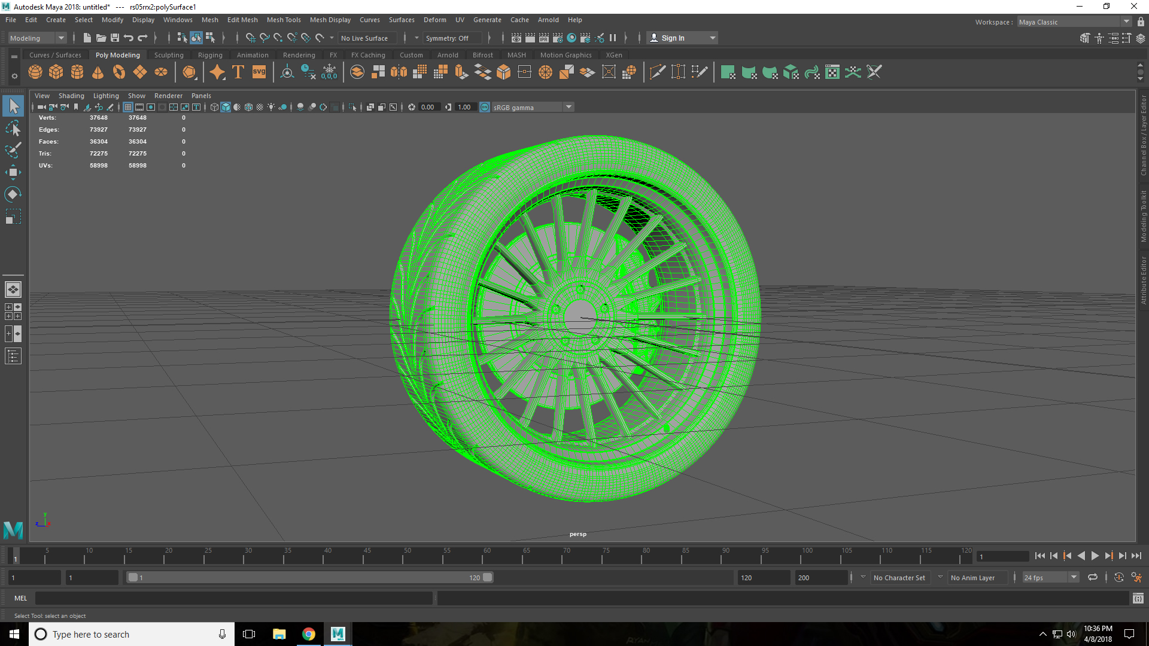Open the Sign In dropdown
This screenshot has height=646, width=1149.
[683, 38]
